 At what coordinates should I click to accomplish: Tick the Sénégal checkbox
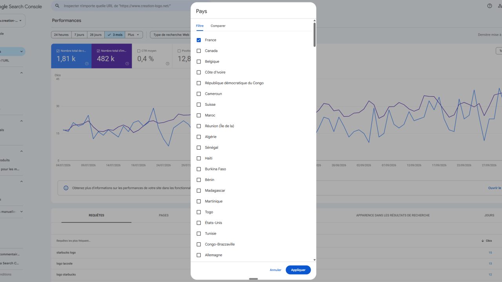click(199, 148)
